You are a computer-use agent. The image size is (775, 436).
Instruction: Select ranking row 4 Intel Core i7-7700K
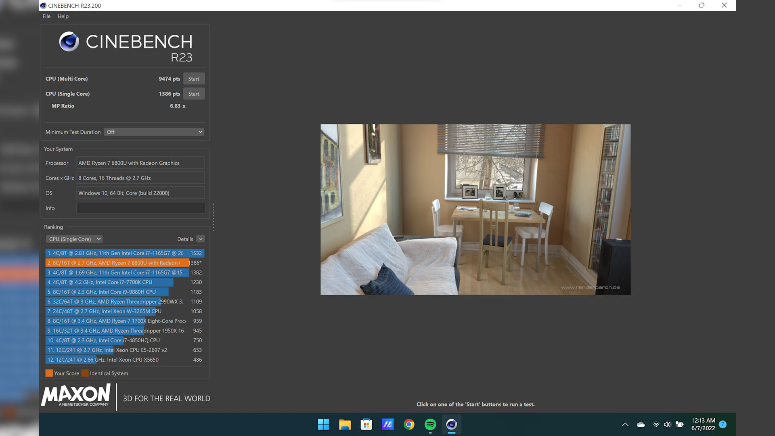[125, 282]
